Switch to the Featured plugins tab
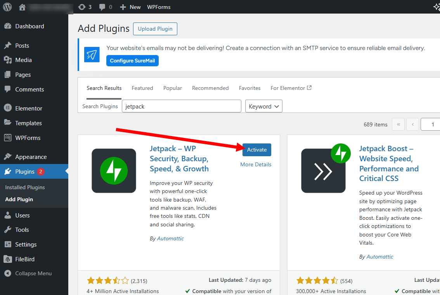Viewport: 440px width, 295px height. [142, 88]
